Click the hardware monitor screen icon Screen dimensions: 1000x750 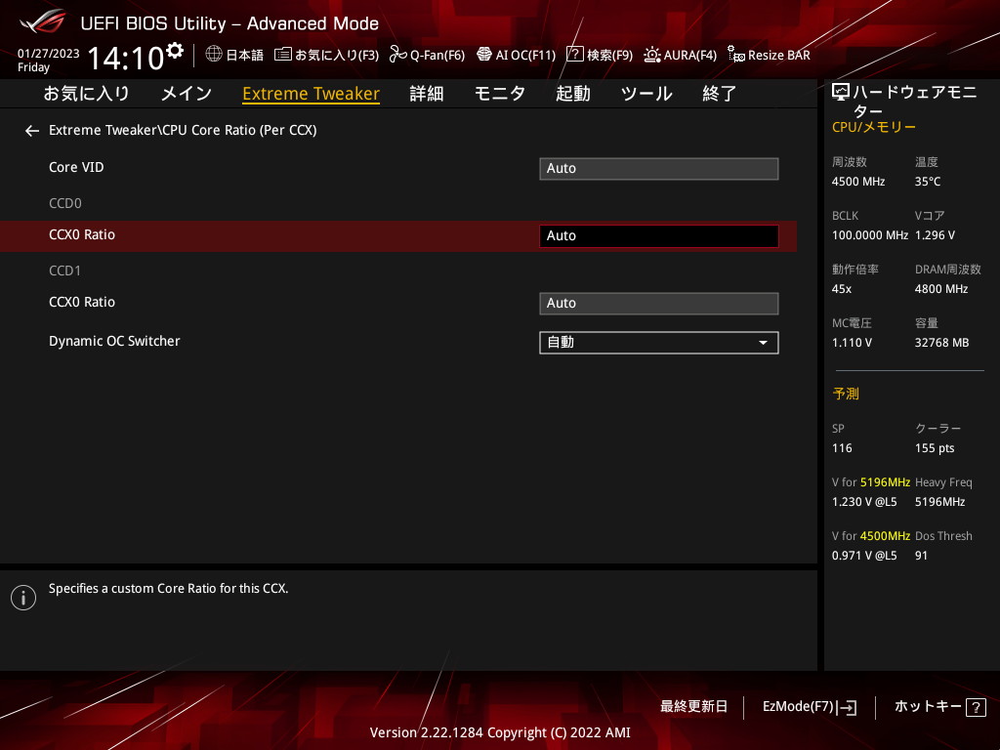point(841,93)
